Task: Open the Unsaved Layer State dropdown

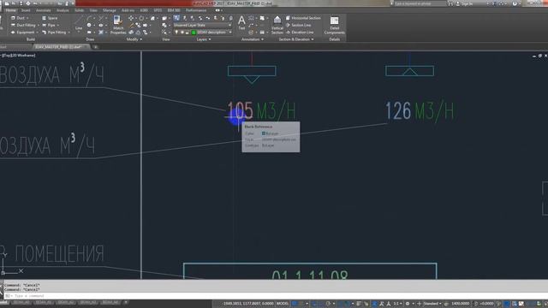Action: (x=202, y=25)
